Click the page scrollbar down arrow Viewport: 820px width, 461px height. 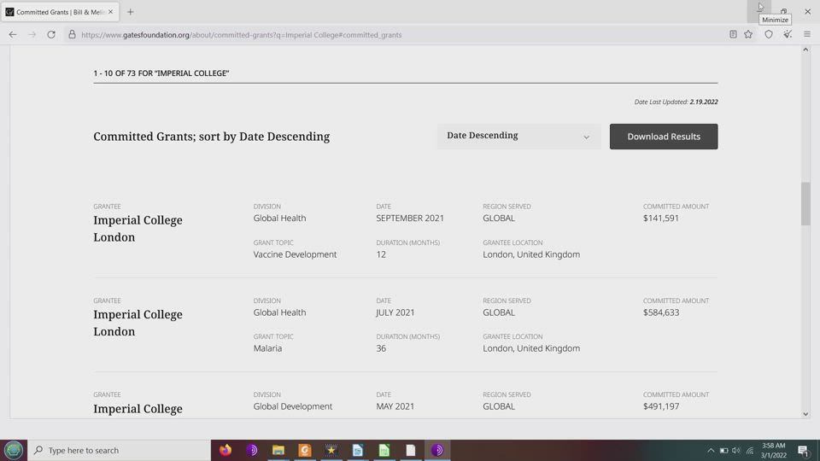click(x=805, y=414)
